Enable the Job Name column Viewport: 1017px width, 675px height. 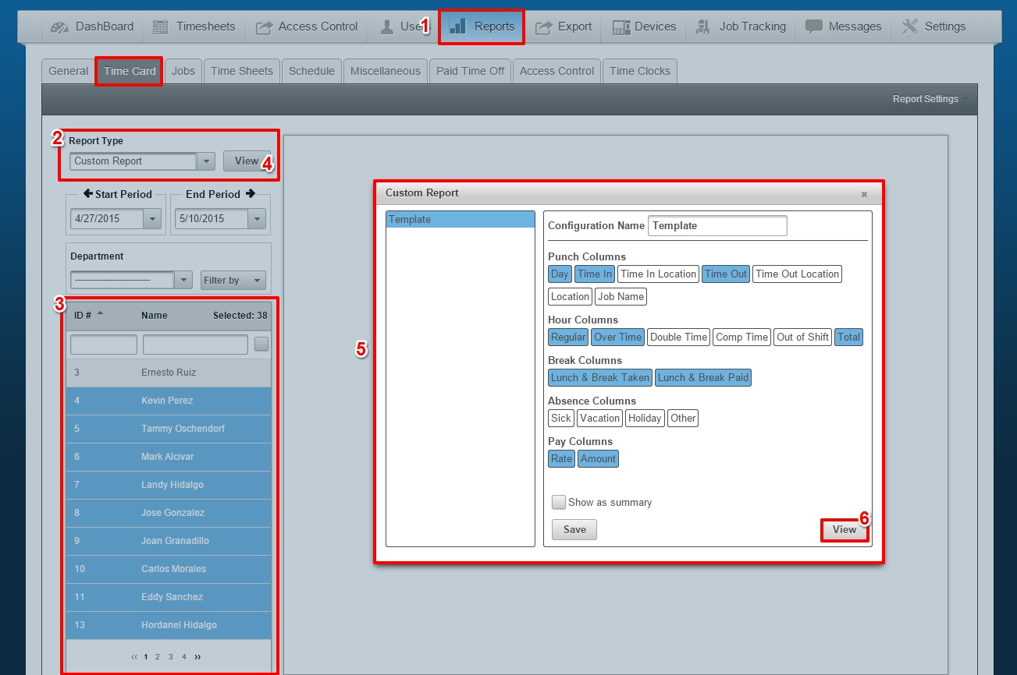621,296
